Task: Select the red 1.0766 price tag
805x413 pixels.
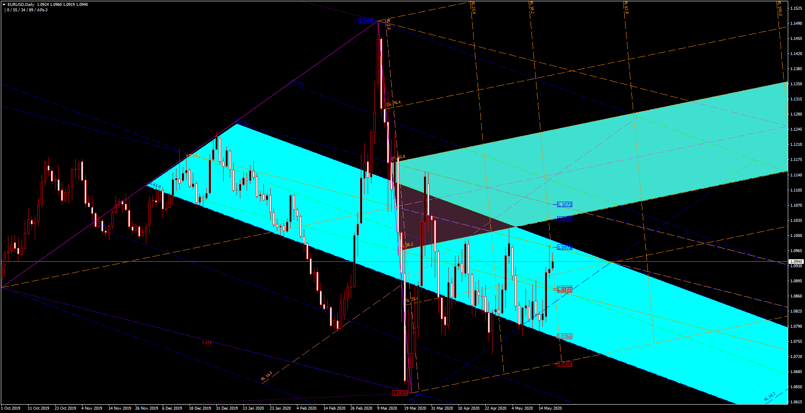Action: pyautogui.click(x=564, y=337)
